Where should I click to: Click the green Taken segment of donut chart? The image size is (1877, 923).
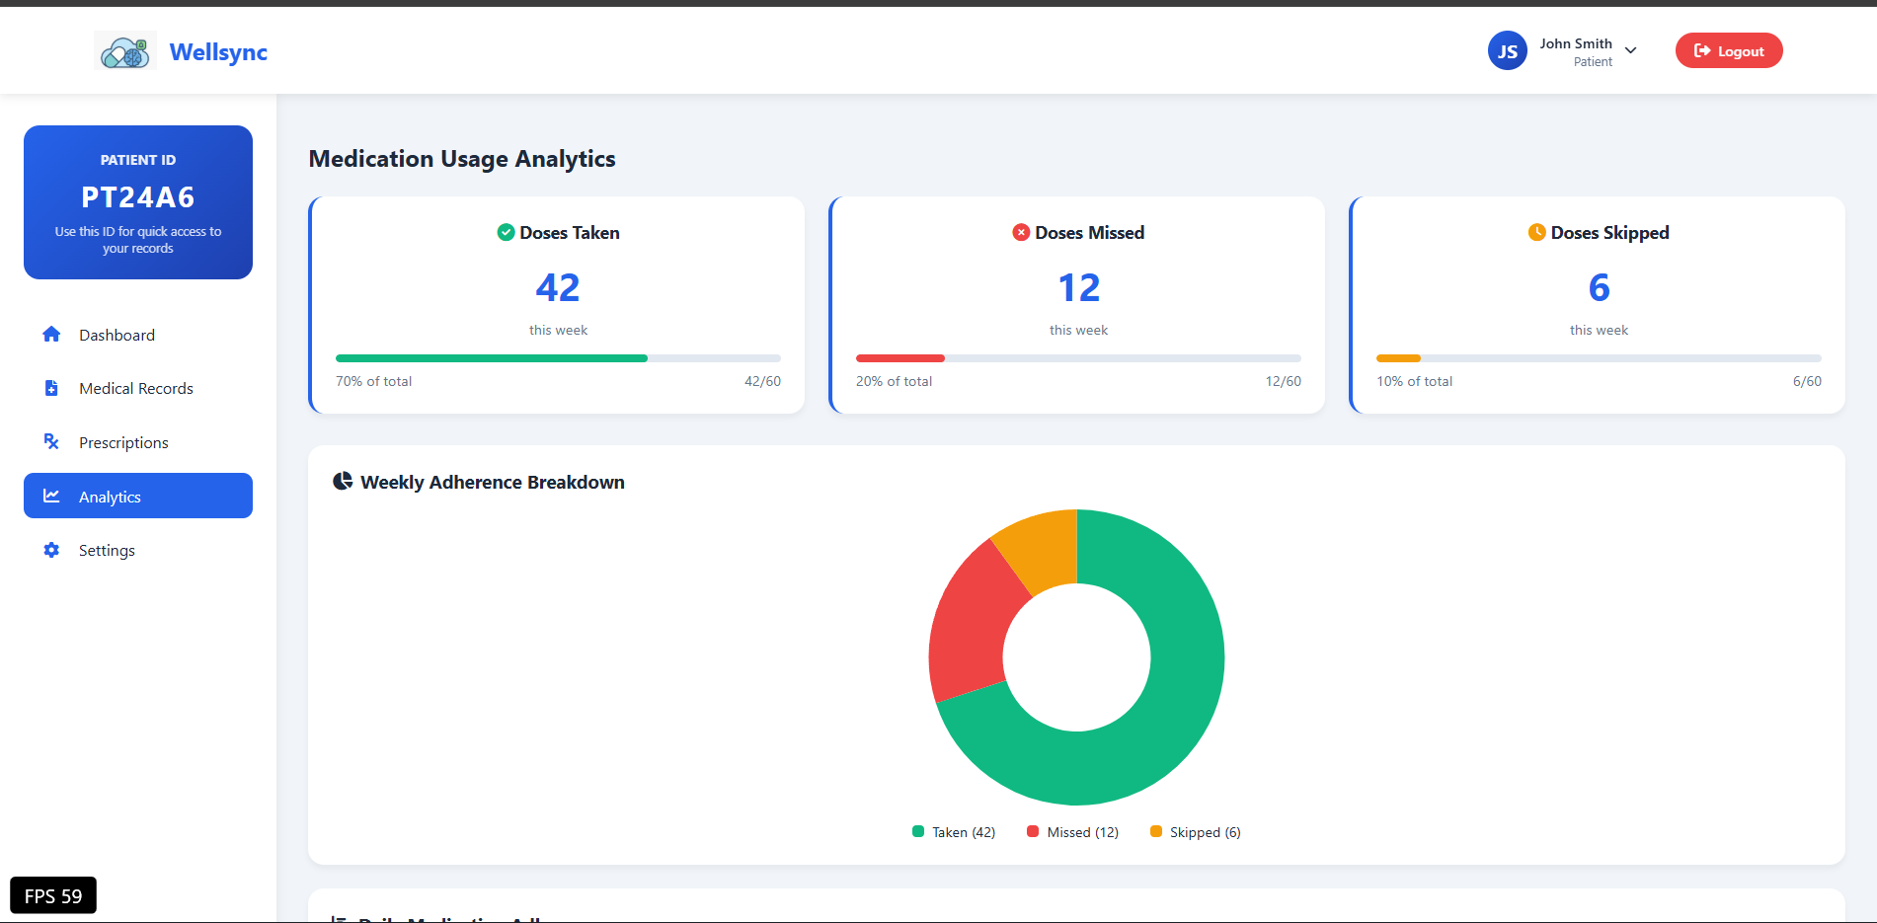(x=1165, y=721)
